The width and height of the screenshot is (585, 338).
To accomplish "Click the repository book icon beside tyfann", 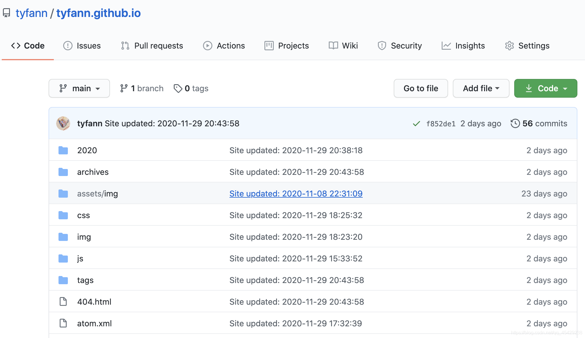I will (6, 13).
